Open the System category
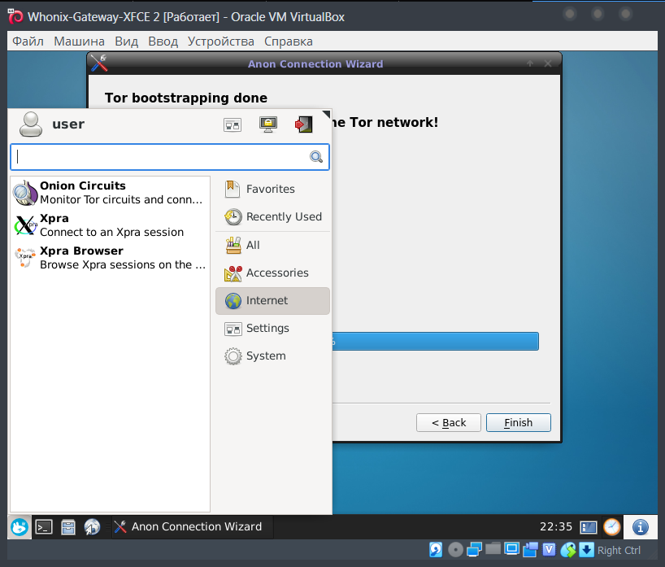Viewport: 665px width, 567px height. 266,355
